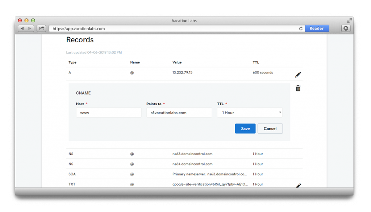Reload the page using the refresh icon
This screenshot has height=212, width=371.
tap(301, 29)
